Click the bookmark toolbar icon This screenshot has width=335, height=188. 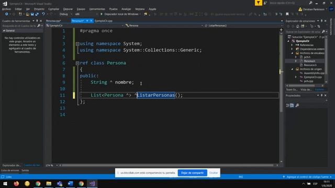tap(287, 14)
